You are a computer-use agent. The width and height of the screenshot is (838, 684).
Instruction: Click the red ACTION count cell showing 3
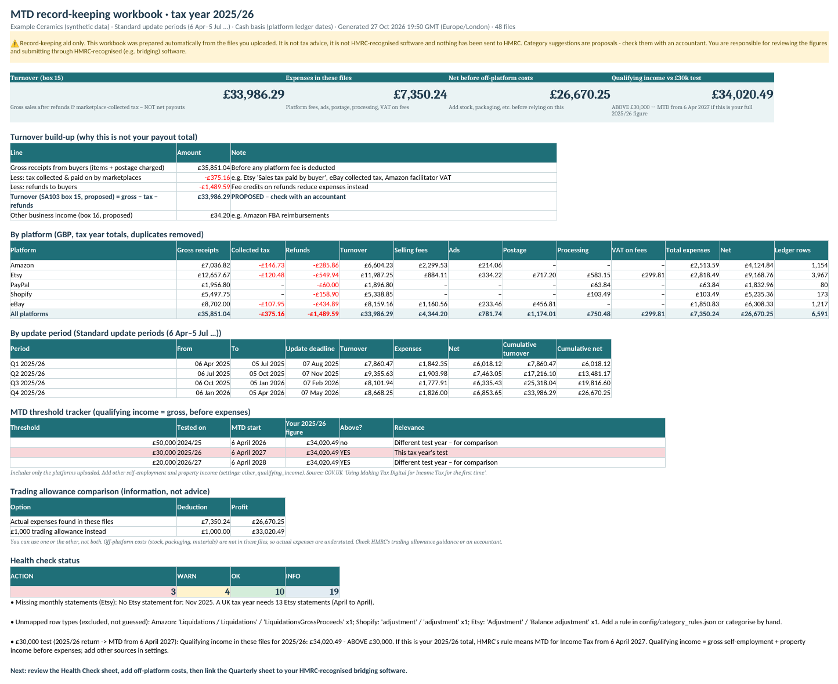[x=93, y=592]
